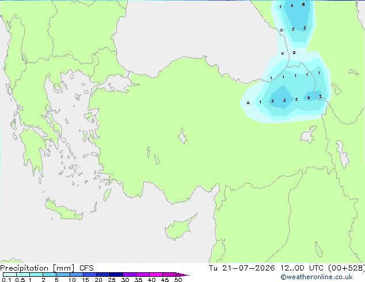Click the 'Precipitation [mm] CFS' title text
Image resolution: width=365 pixels, height=282 pixels.
[47, 268]
